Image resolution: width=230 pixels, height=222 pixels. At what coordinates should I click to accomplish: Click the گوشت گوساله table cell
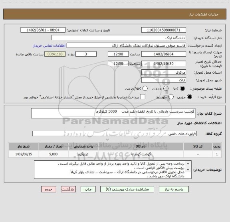click(x=141, y=154)
